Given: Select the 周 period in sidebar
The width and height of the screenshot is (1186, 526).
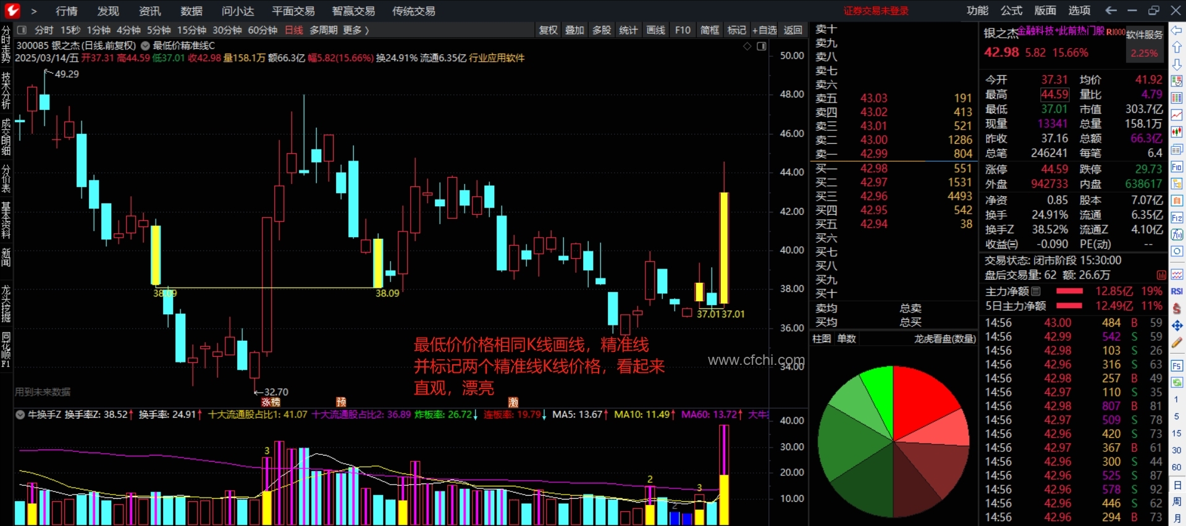Looking at the screenshot, I should [1177, 502].
